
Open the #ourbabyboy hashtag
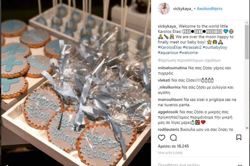tap(215, 47)
